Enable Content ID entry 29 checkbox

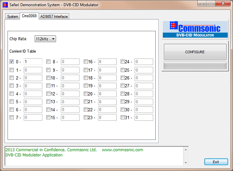pos(122,101)
